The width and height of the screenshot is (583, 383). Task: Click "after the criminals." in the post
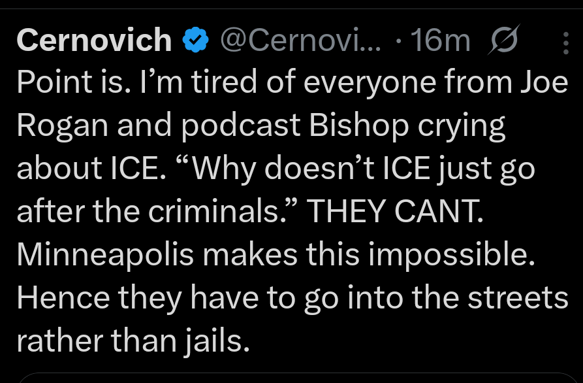pos(157,212)
